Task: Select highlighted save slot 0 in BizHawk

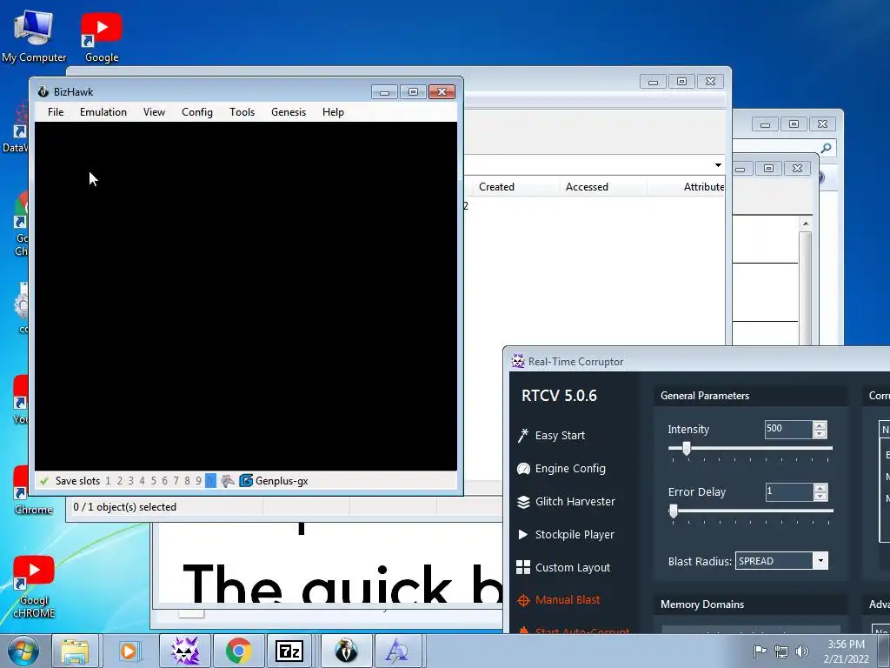Action: click(210, 480)
